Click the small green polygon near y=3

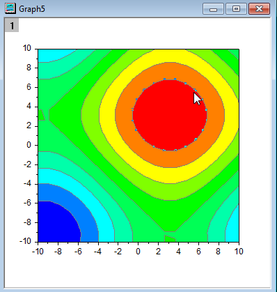coord(41,115)
